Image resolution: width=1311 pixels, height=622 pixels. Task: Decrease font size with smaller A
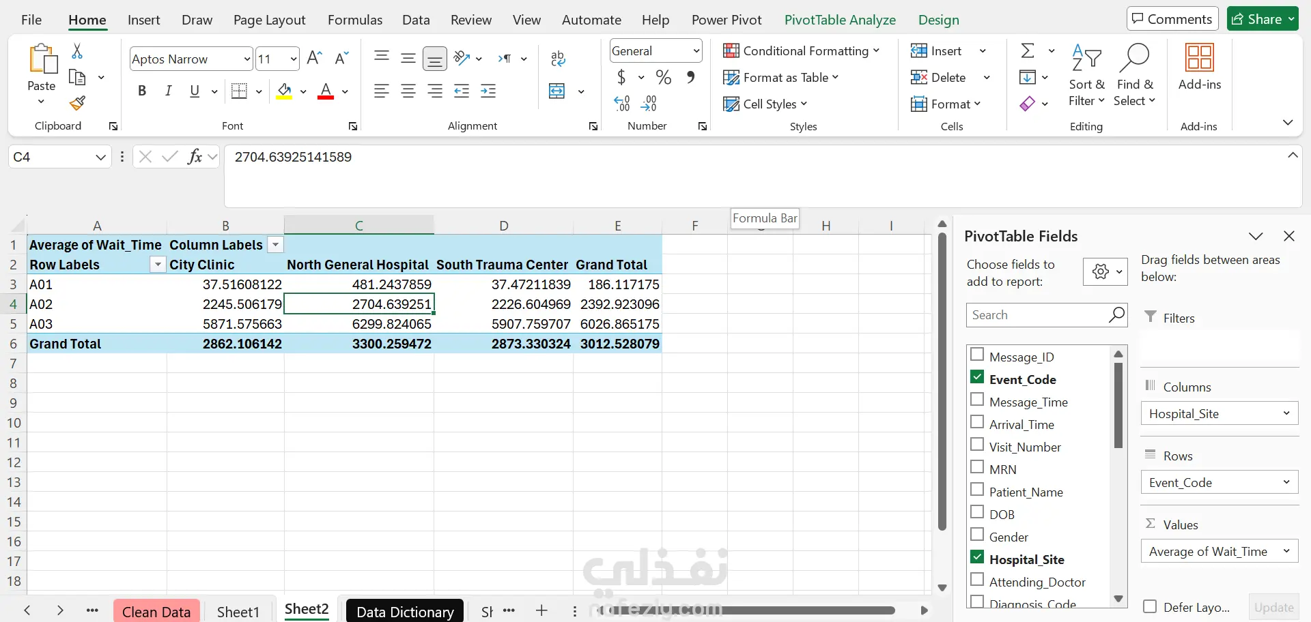click(x=342, y=58)
